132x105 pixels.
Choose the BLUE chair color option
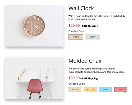(105, 89)
